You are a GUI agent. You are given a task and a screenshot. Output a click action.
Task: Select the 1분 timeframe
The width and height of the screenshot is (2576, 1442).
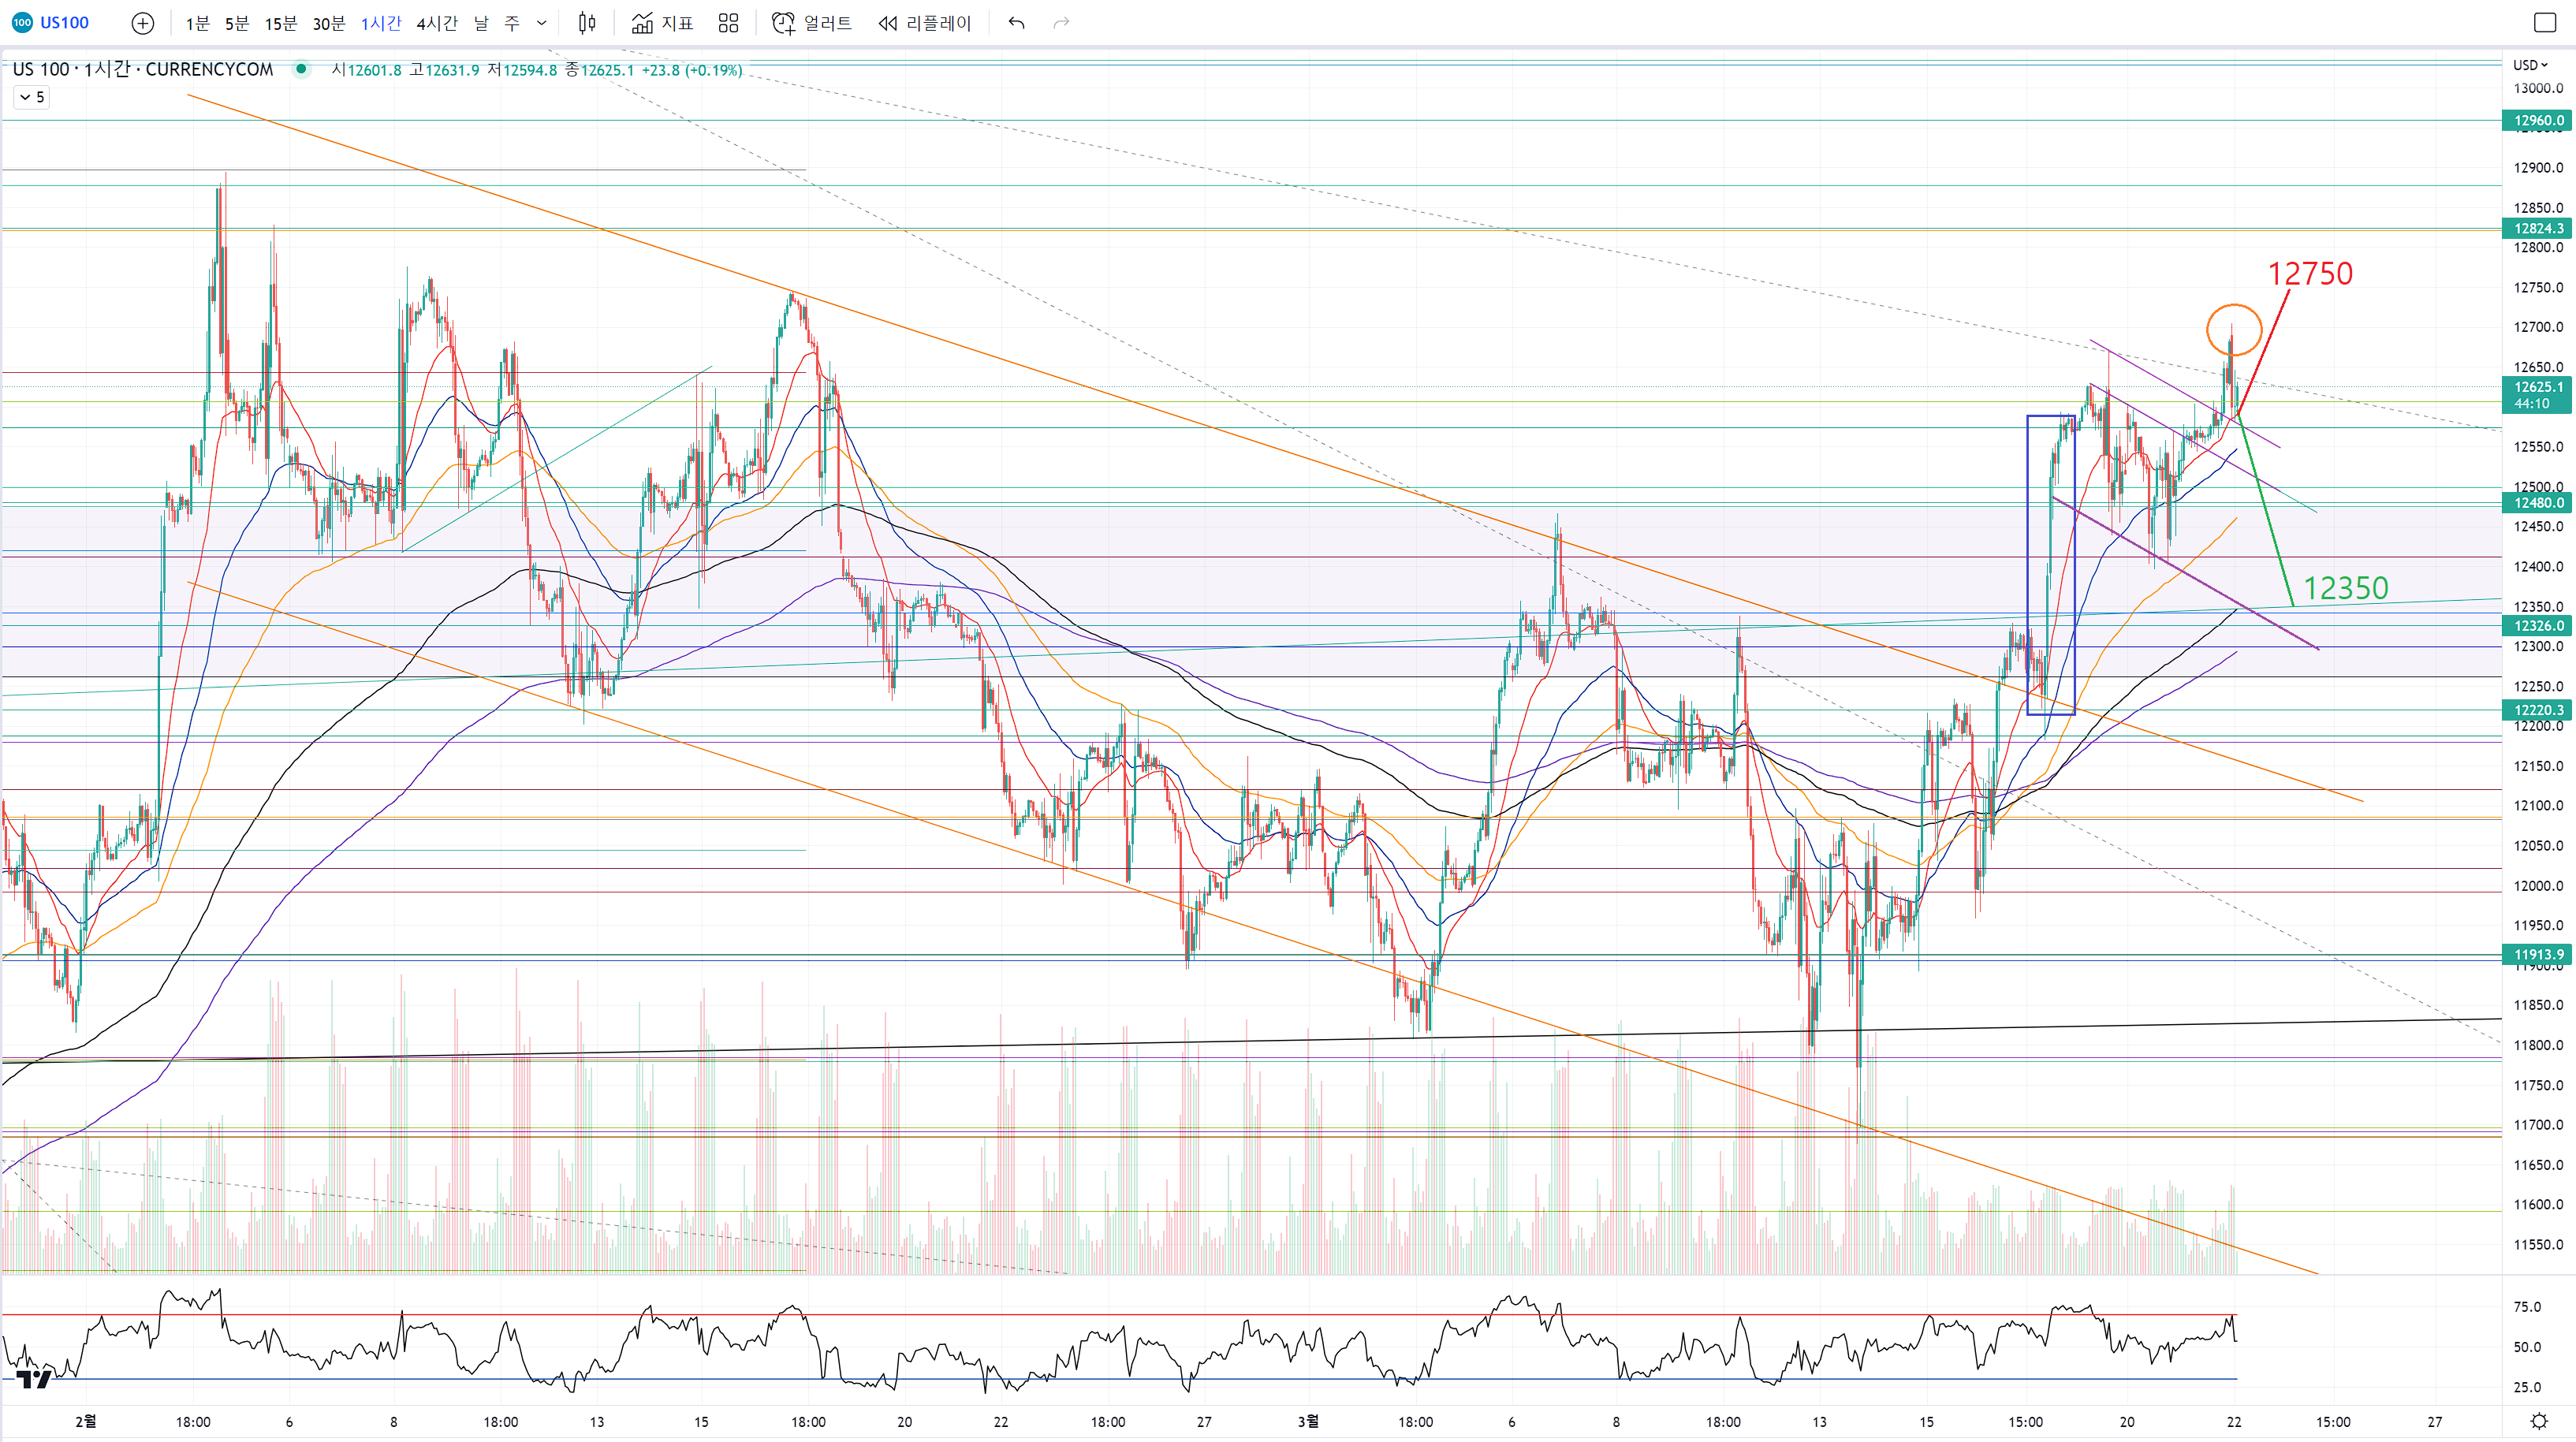(x=197, y=23)
